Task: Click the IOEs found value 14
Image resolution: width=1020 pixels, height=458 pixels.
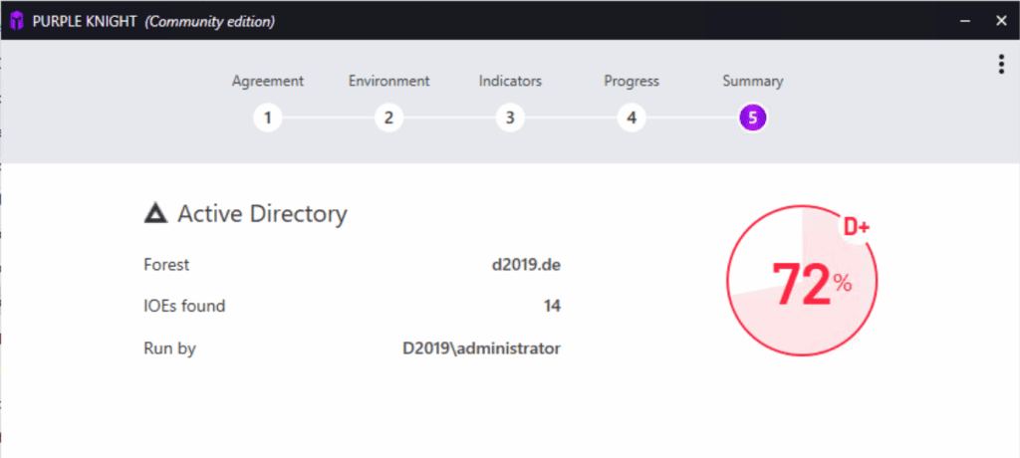Action: 551,306
